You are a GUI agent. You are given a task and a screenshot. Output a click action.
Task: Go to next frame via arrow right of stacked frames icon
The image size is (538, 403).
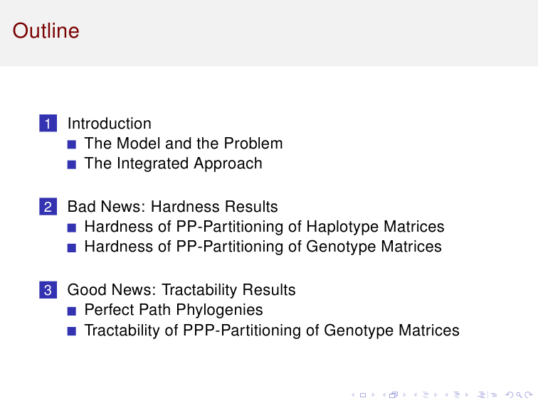[404, 394]
